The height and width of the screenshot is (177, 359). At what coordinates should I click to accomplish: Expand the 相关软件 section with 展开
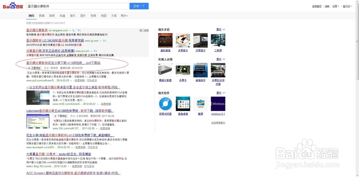tap(221, 93)
